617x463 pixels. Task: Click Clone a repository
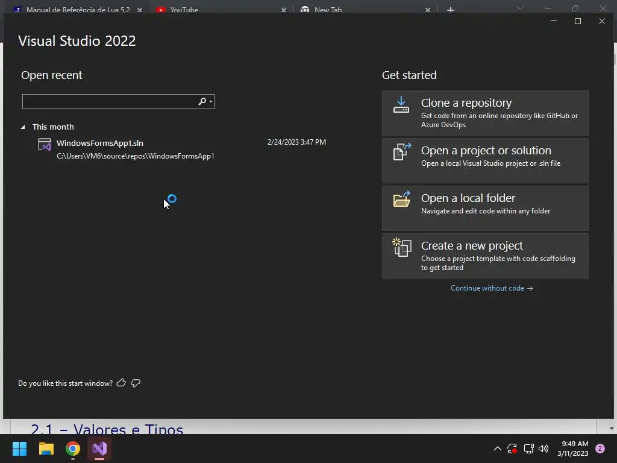tap(485, 113)
